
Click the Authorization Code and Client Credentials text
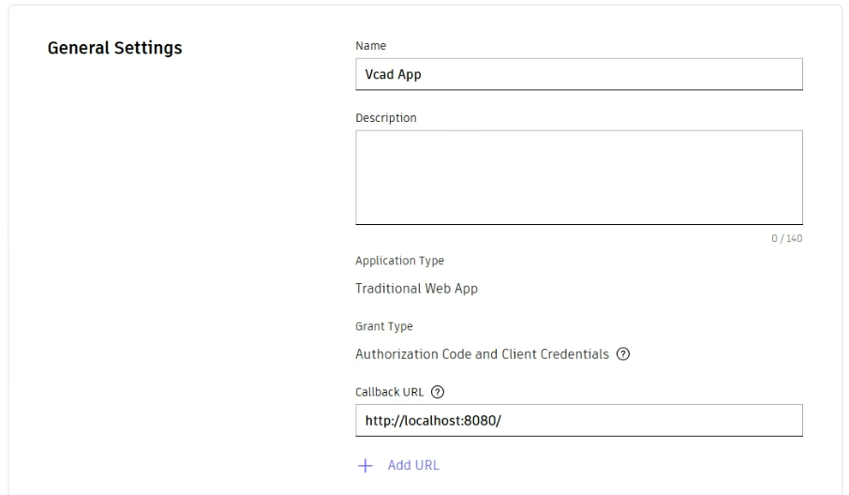(483, 354)
